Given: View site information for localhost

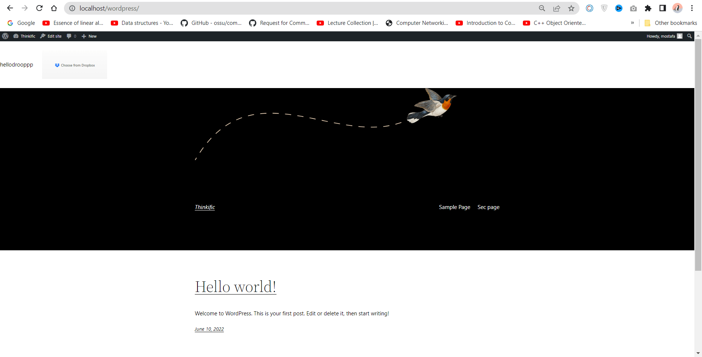Looking at the screenshot, I should click(x=72, y=8).
